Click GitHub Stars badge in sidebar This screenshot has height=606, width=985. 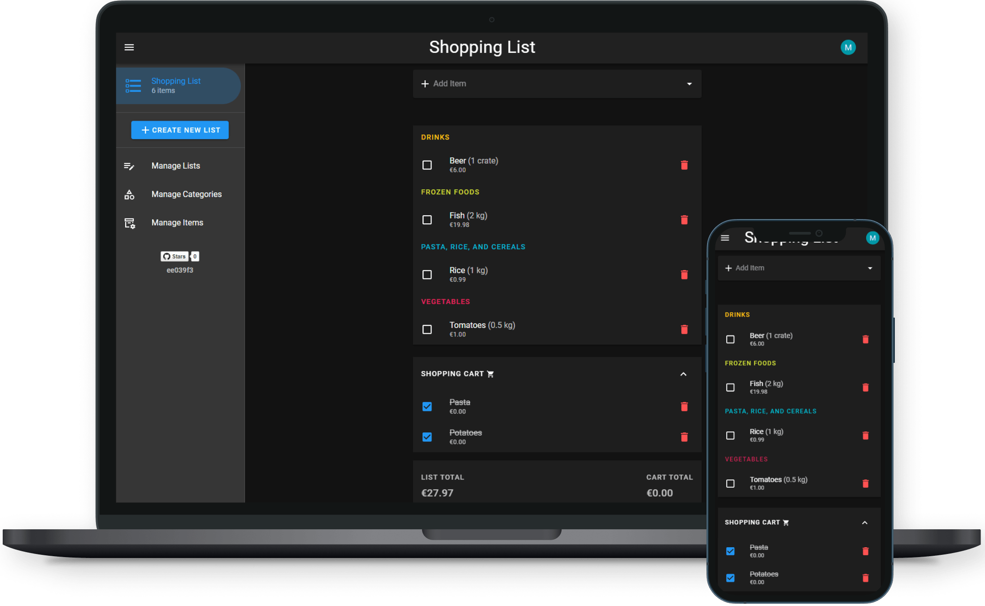point(174,257)
